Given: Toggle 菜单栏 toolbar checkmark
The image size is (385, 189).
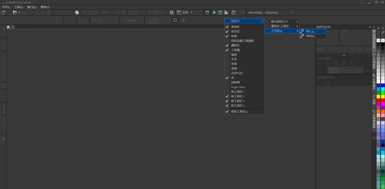Looking at the screenshot, I should point(227,27).
